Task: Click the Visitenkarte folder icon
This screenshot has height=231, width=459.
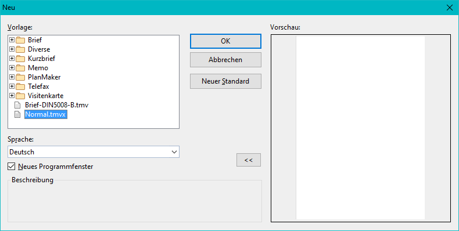Action: click(x=20, y=96)
